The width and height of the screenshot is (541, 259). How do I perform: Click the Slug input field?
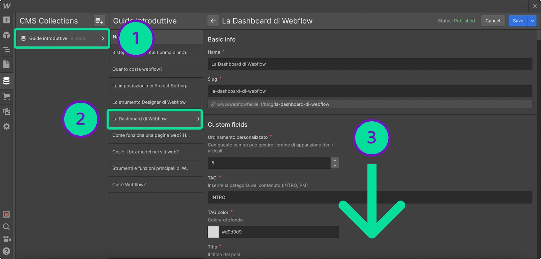point(370,91)
